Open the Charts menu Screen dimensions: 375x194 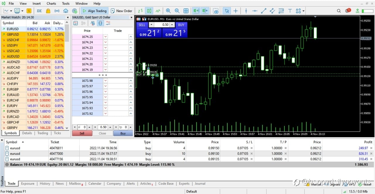51,3
